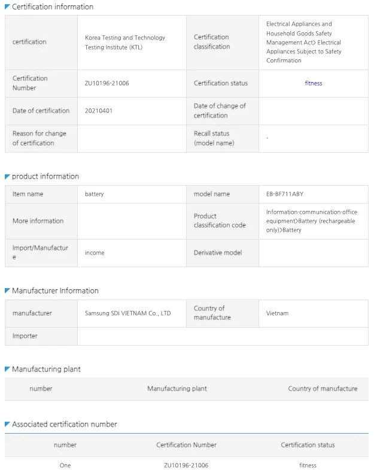
Task: Click the empty Importer field
Action: tap(222, 336)
